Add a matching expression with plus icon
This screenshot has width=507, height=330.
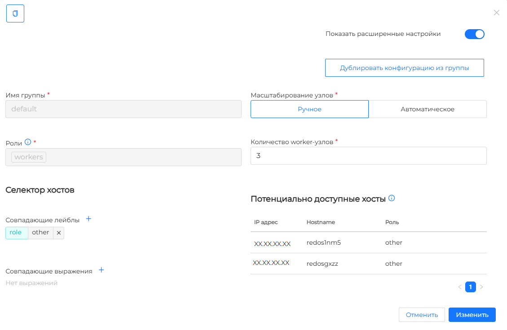[101, 270]
